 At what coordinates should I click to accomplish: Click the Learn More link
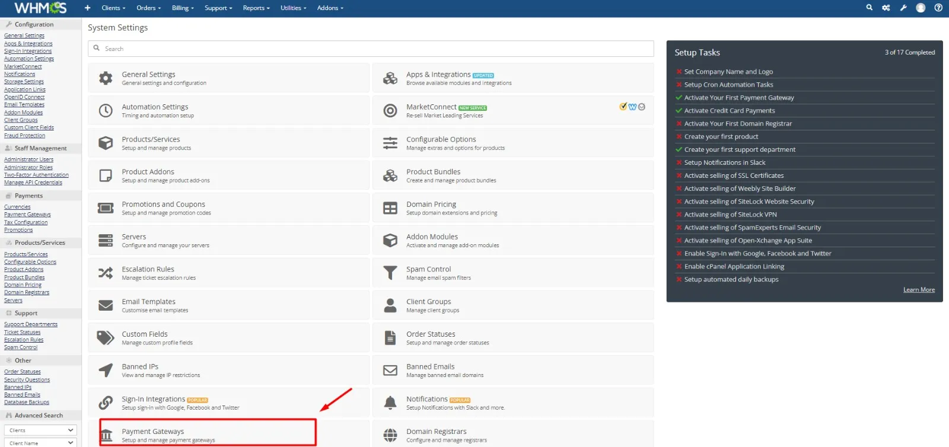tap(919, 290)
